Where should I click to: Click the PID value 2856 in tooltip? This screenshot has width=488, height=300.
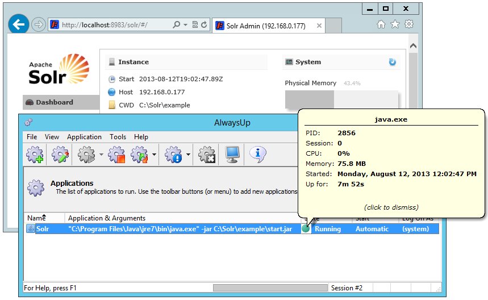click(x=347, y=133)
